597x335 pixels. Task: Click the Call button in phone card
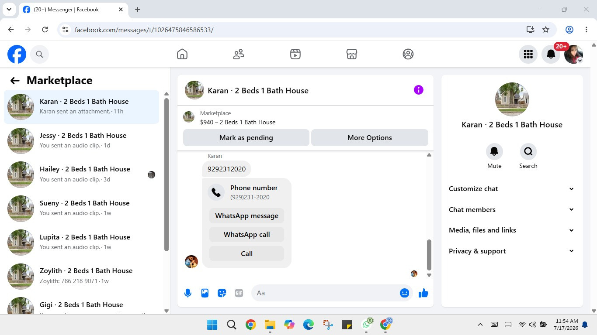(246, 253)
